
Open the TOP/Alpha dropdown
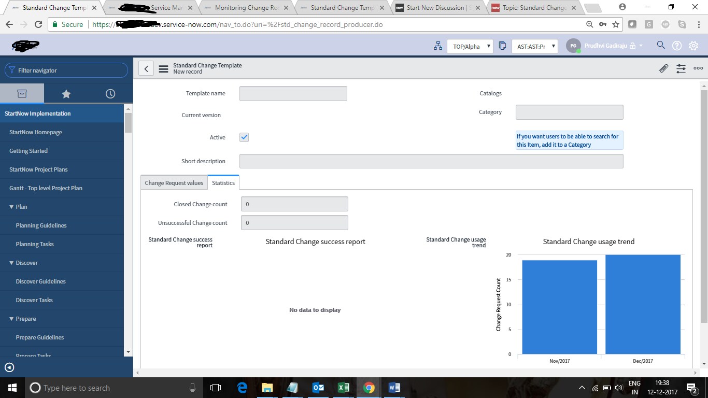click(x=470, y=46)
